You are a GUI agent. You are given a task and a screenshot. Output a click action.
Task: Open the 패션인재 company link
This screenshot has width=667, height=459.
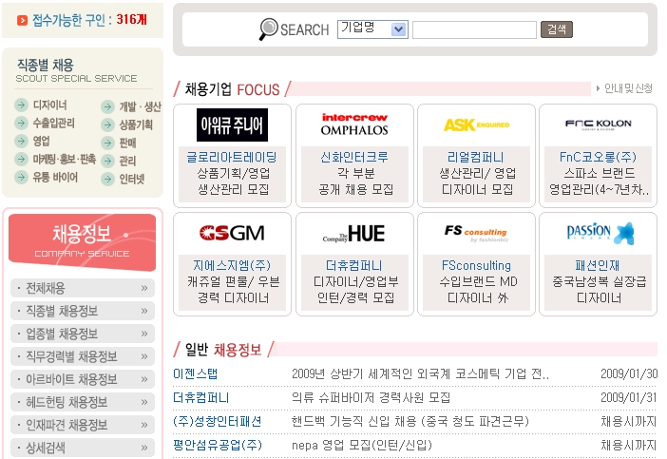click(x=598, y=265)
